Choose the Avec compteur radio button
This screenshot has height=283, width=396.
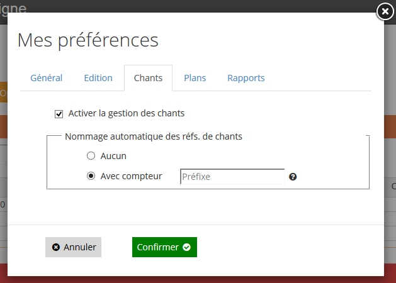coord(91,176)
